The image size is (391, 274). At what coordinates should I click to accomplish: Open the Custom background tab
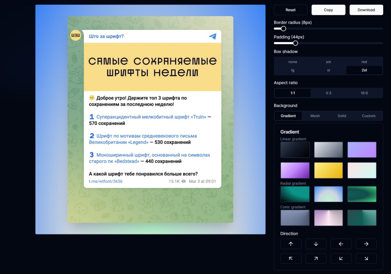tap(369, 116)
